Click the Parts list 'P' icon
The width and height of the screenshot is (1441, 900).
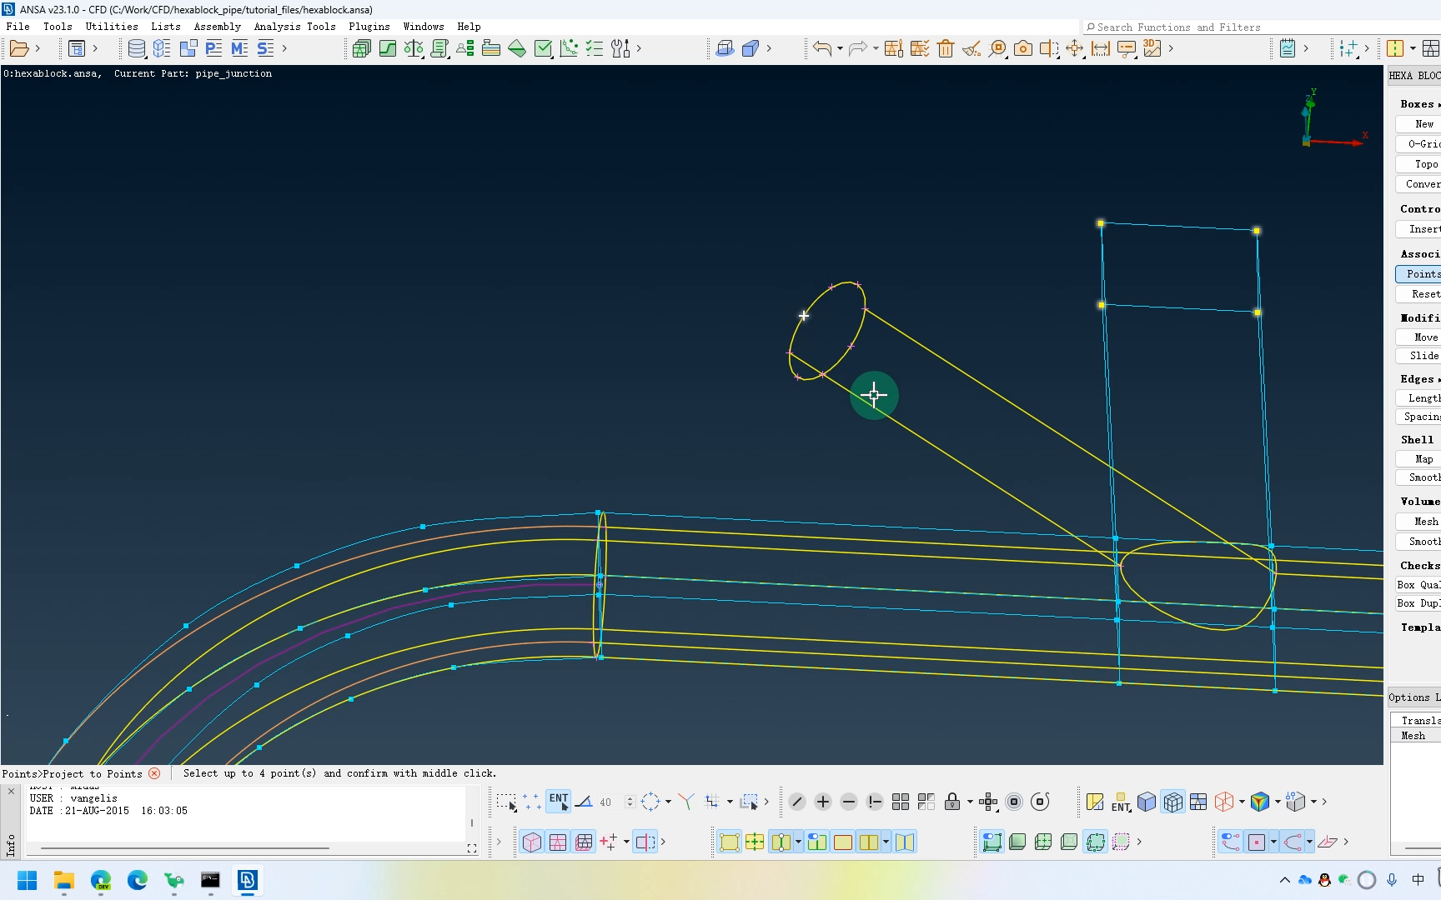(213, 48)
